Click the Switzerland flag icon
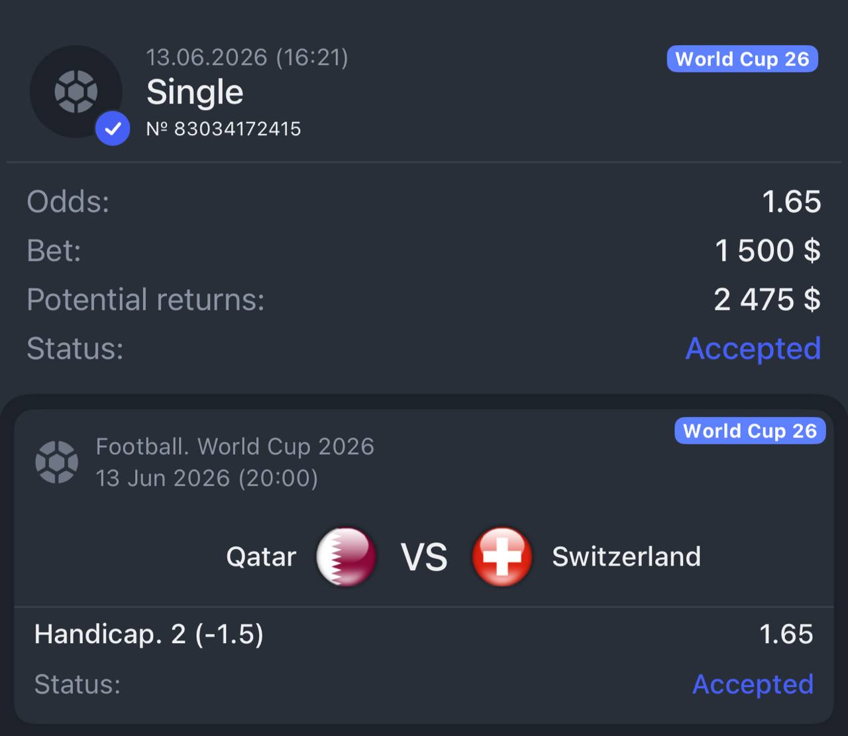Screen dimensions: 848x736 pos(502,556)
